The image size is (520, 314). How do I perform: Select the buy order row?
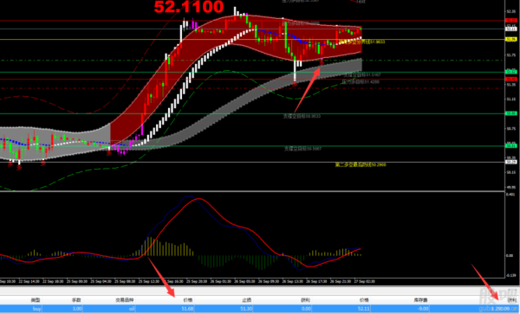[260, 309]
